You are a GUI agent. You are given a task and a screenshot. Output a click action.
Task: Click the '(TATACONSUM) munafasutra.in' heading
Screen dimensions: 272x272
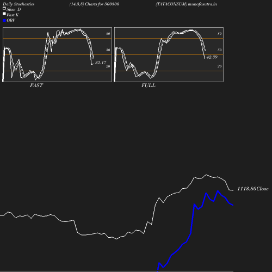tap(186, 4)
